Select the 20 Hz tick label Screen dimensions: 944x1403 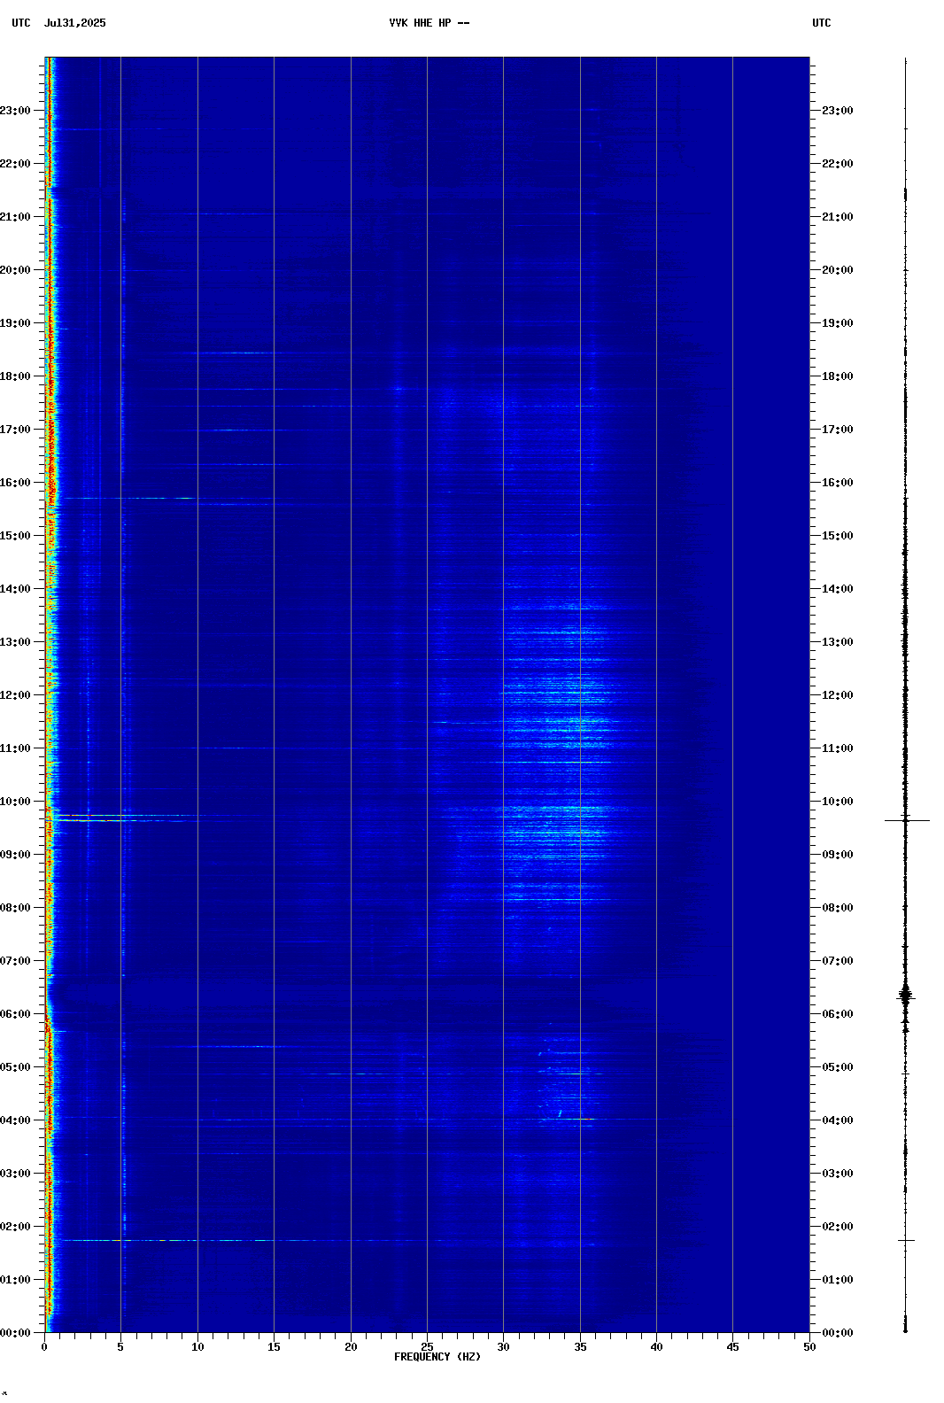351,1347
